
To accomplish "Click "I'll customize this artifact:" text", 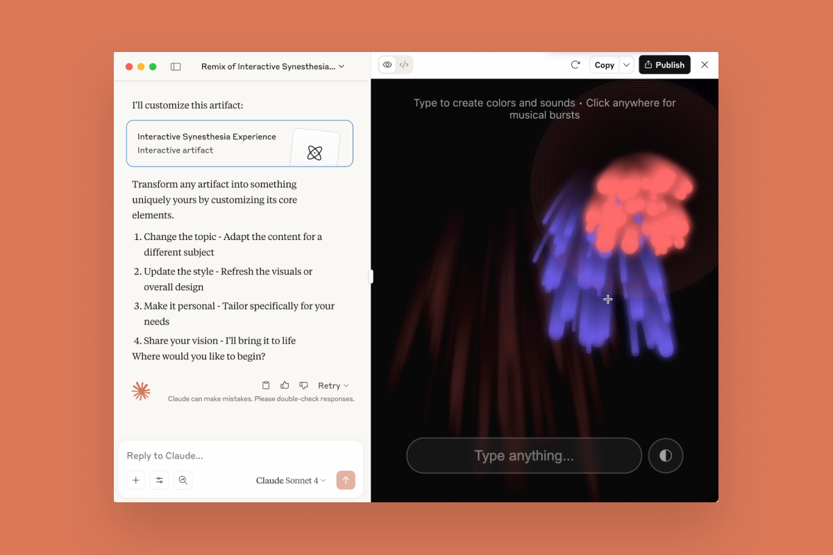I will point(188,105).
